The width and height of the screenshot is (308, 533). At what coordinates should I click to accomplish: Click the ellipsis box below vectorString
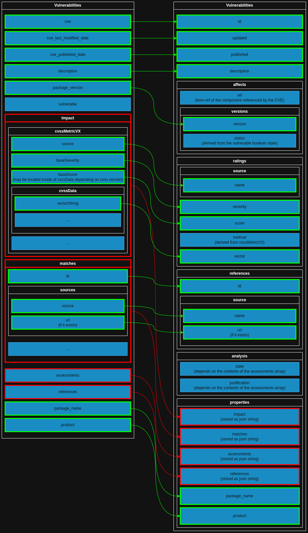[x=68, y=220]
